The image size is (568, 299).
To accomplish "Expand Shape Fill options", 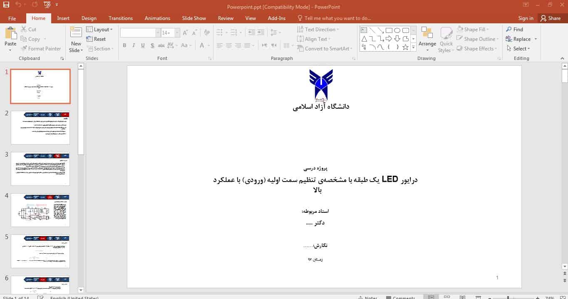I will (473, 30).
